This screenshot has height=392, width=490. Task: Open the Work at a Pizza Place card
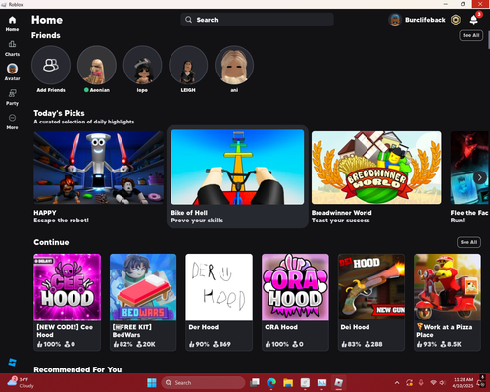(447, 302)
